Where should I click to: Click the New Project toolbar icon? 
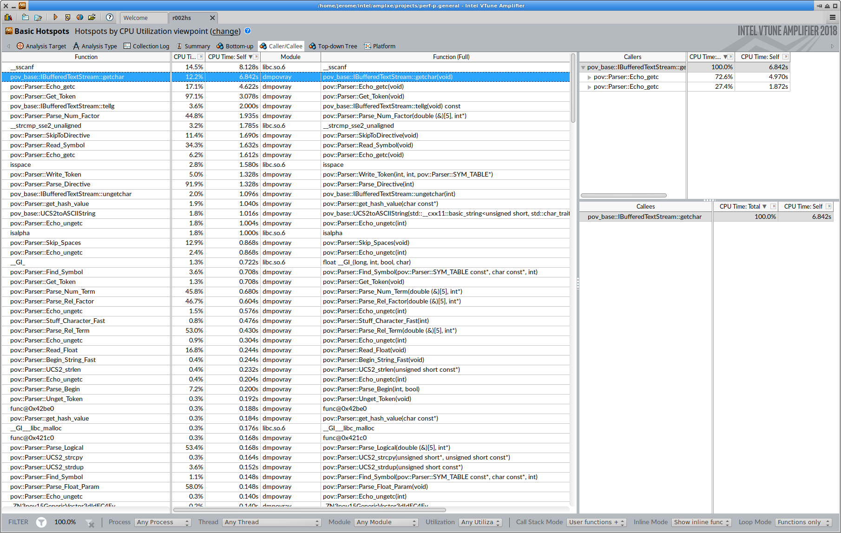click(25, 17)
